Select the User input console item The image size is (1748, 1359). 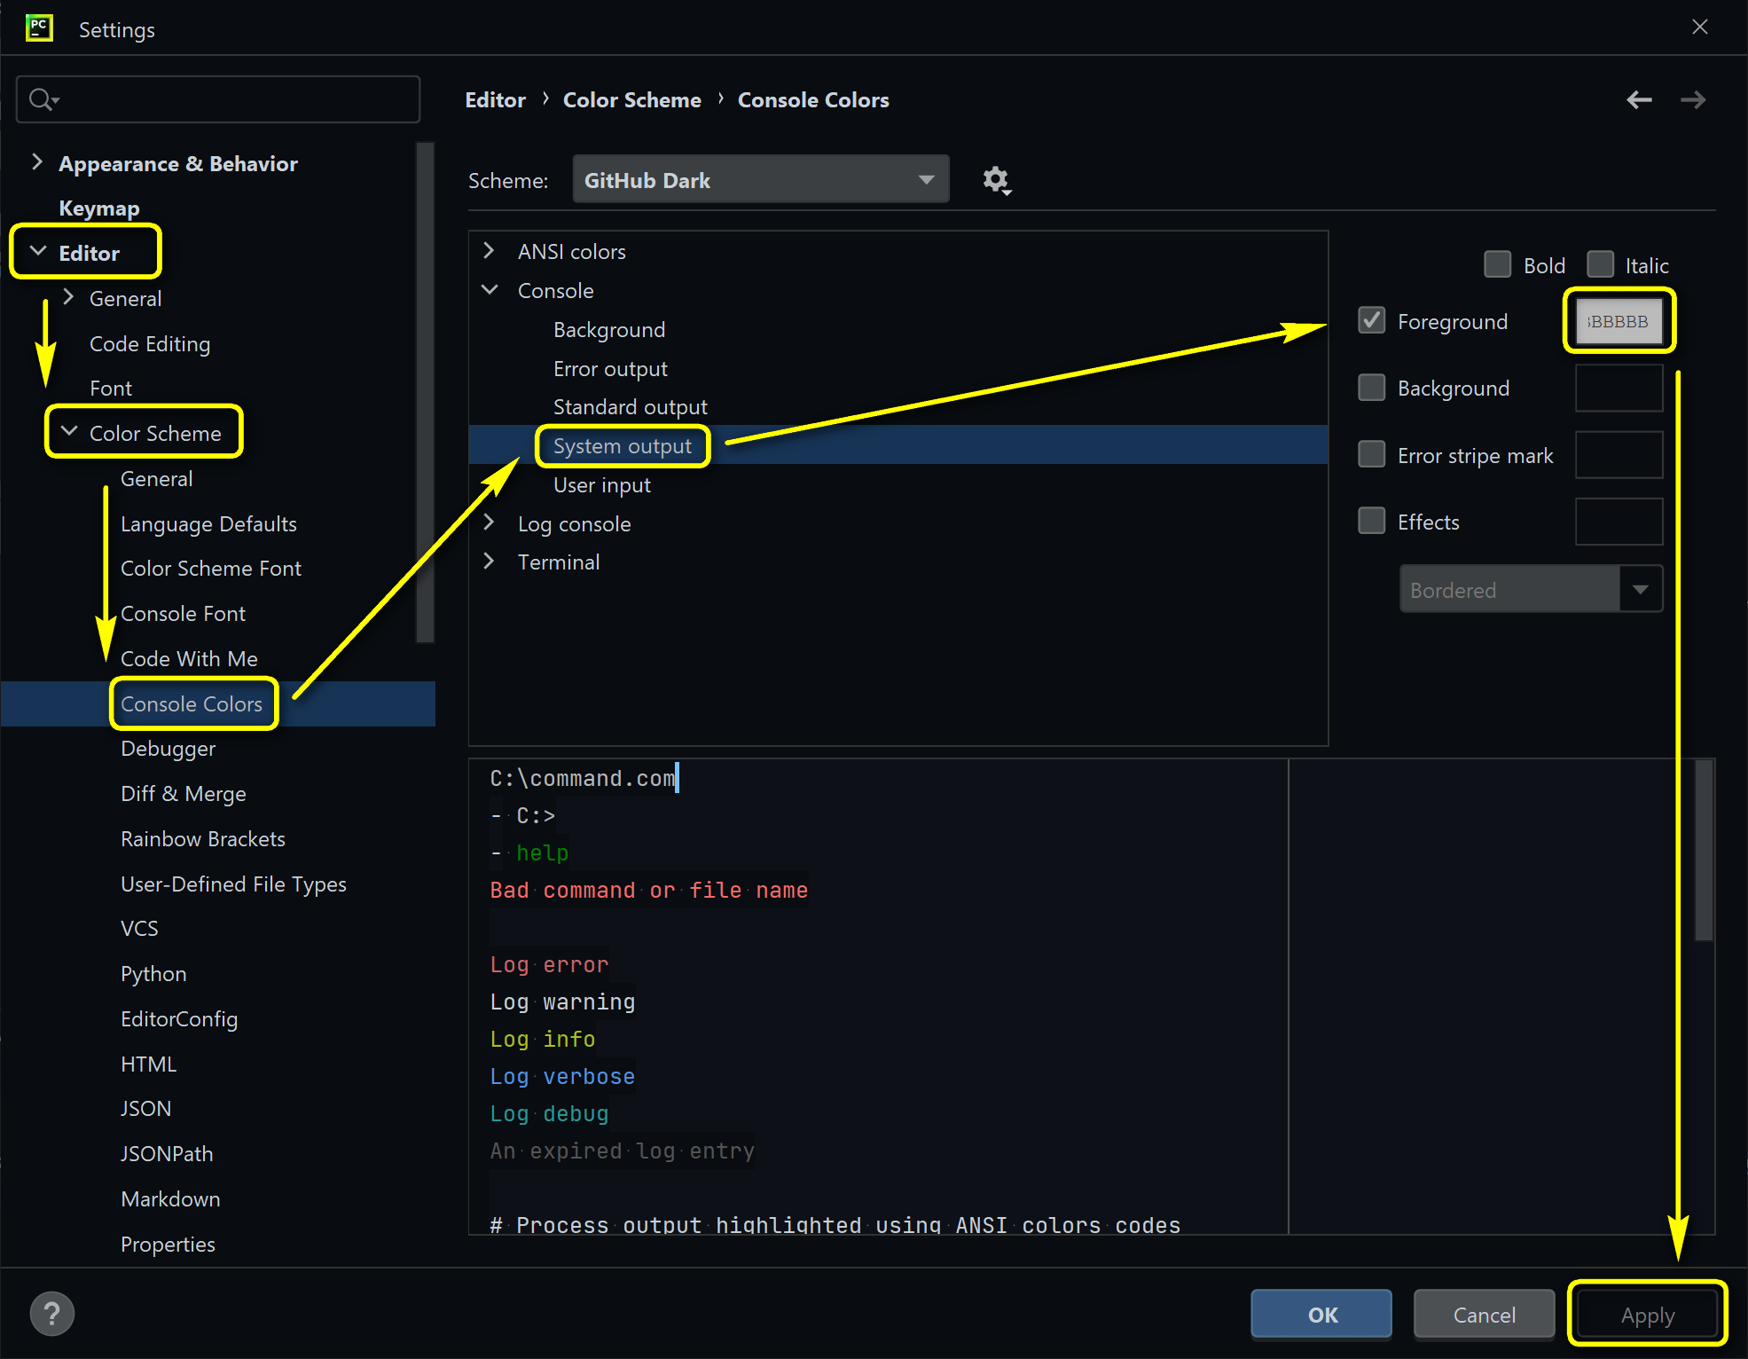[x=600, y=483]
